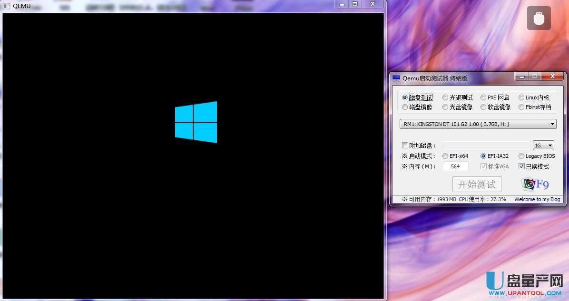Open the KINGSTON DT 101 G2 device dropdown
Image resolution: width=569 pixels, height=301 pixels.
tap(552, 124)
